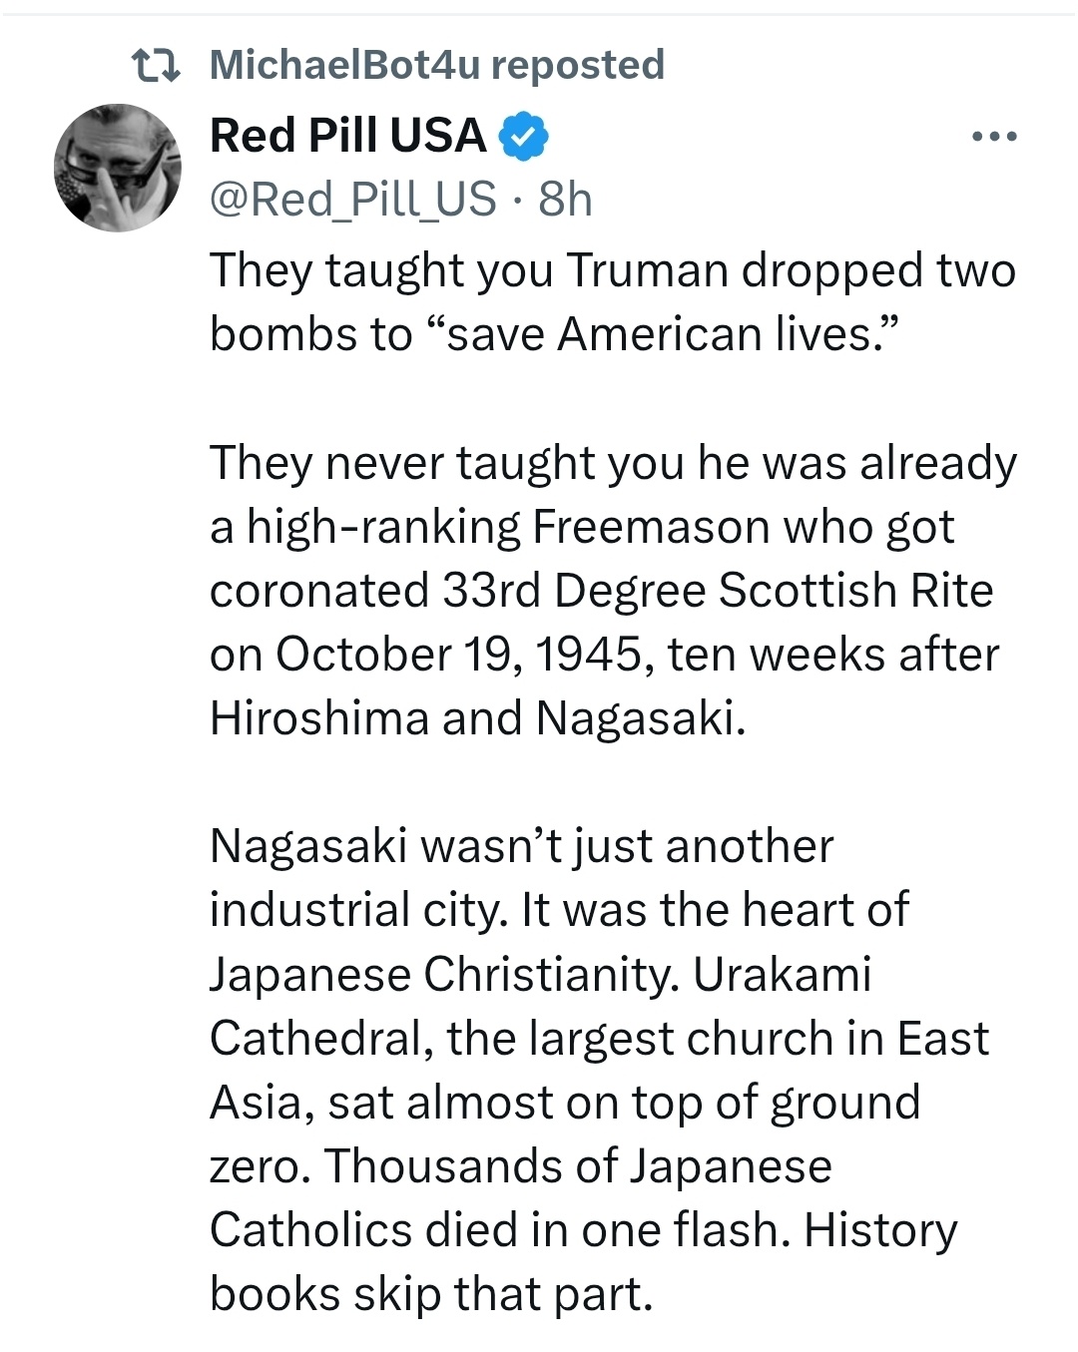
Task: Click the Red Pill USA display name
Action: click(x=347, y=136)
